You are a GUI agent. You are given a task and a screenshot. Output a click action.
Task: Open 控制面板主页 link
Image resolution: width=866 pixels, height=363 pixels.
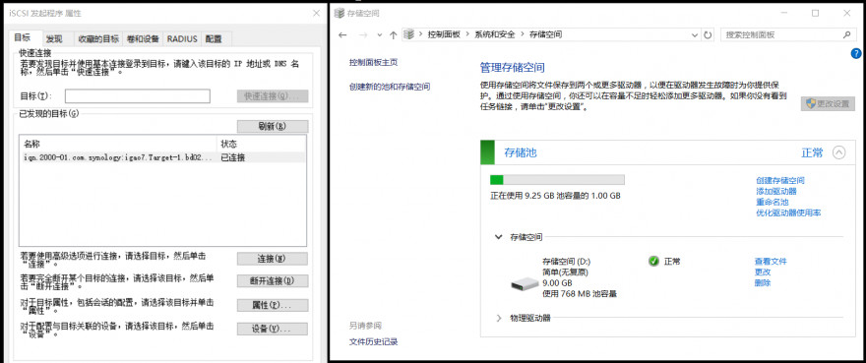(373, 62)
